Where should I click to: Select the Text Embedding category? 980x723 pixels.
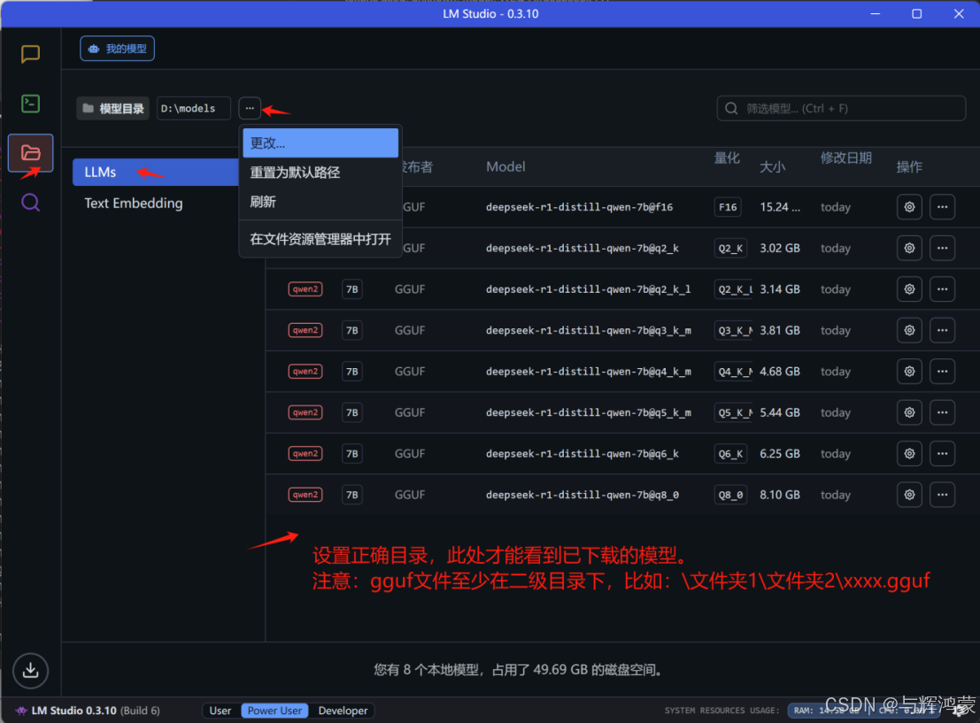(x=134, y=203)
